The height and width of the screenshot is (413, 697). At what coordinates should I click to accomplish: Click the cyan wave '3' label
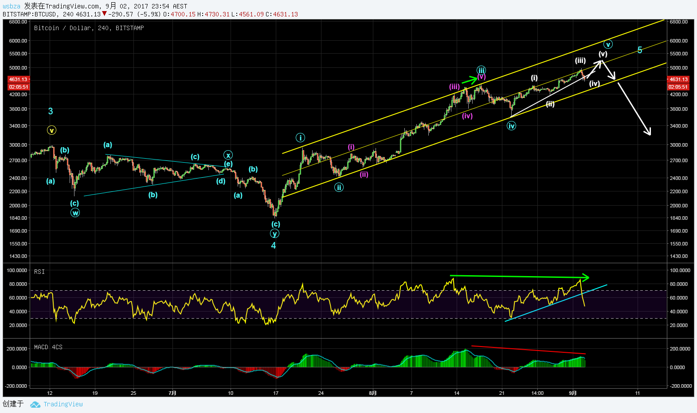pyautogui.click(x=51, y=111)
